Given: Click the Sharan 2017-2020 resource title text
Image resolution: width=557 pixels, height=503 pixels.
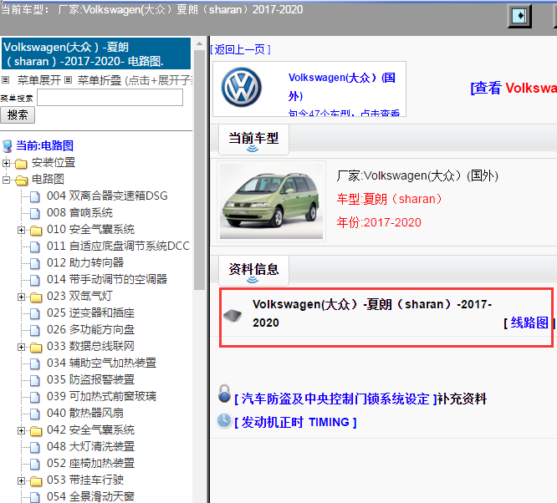Looking at the screenshot, I should point(372,313).
